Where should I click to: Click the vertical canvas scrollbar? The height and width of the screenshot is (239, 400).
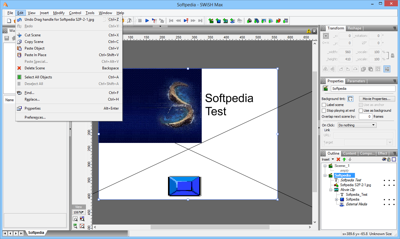[315, 132]
